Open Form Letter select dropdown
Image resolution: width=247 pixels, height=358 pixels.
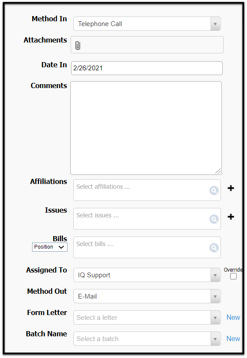147,318
